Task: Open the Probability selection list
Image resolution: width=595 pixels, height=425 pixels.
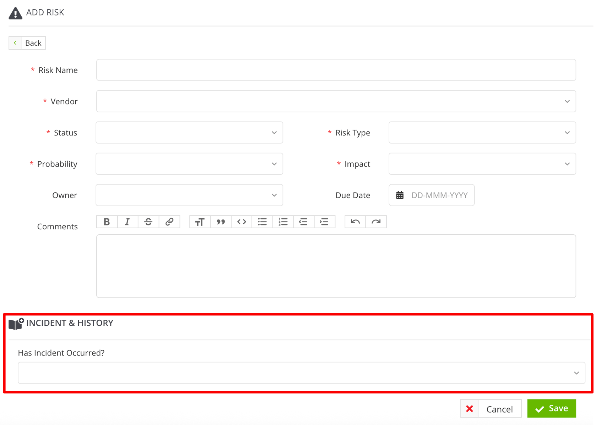Action: 274,164
